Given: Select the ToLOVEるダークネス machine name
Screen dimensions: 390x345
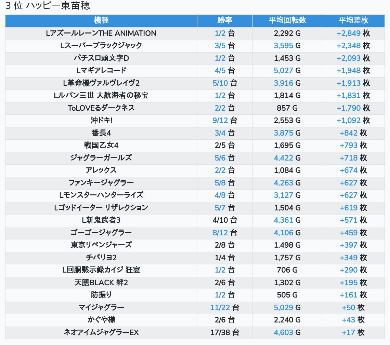Looking at the screenshot, I should coord(101,108).
